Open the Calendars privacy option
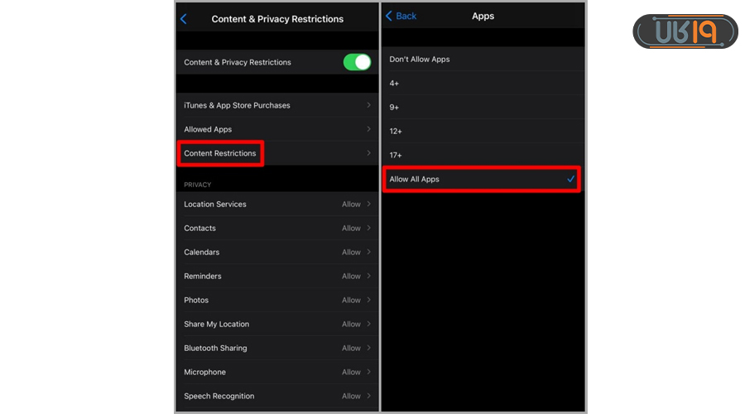This screenshot has width=745, height=414. click(x=276, y=253)
